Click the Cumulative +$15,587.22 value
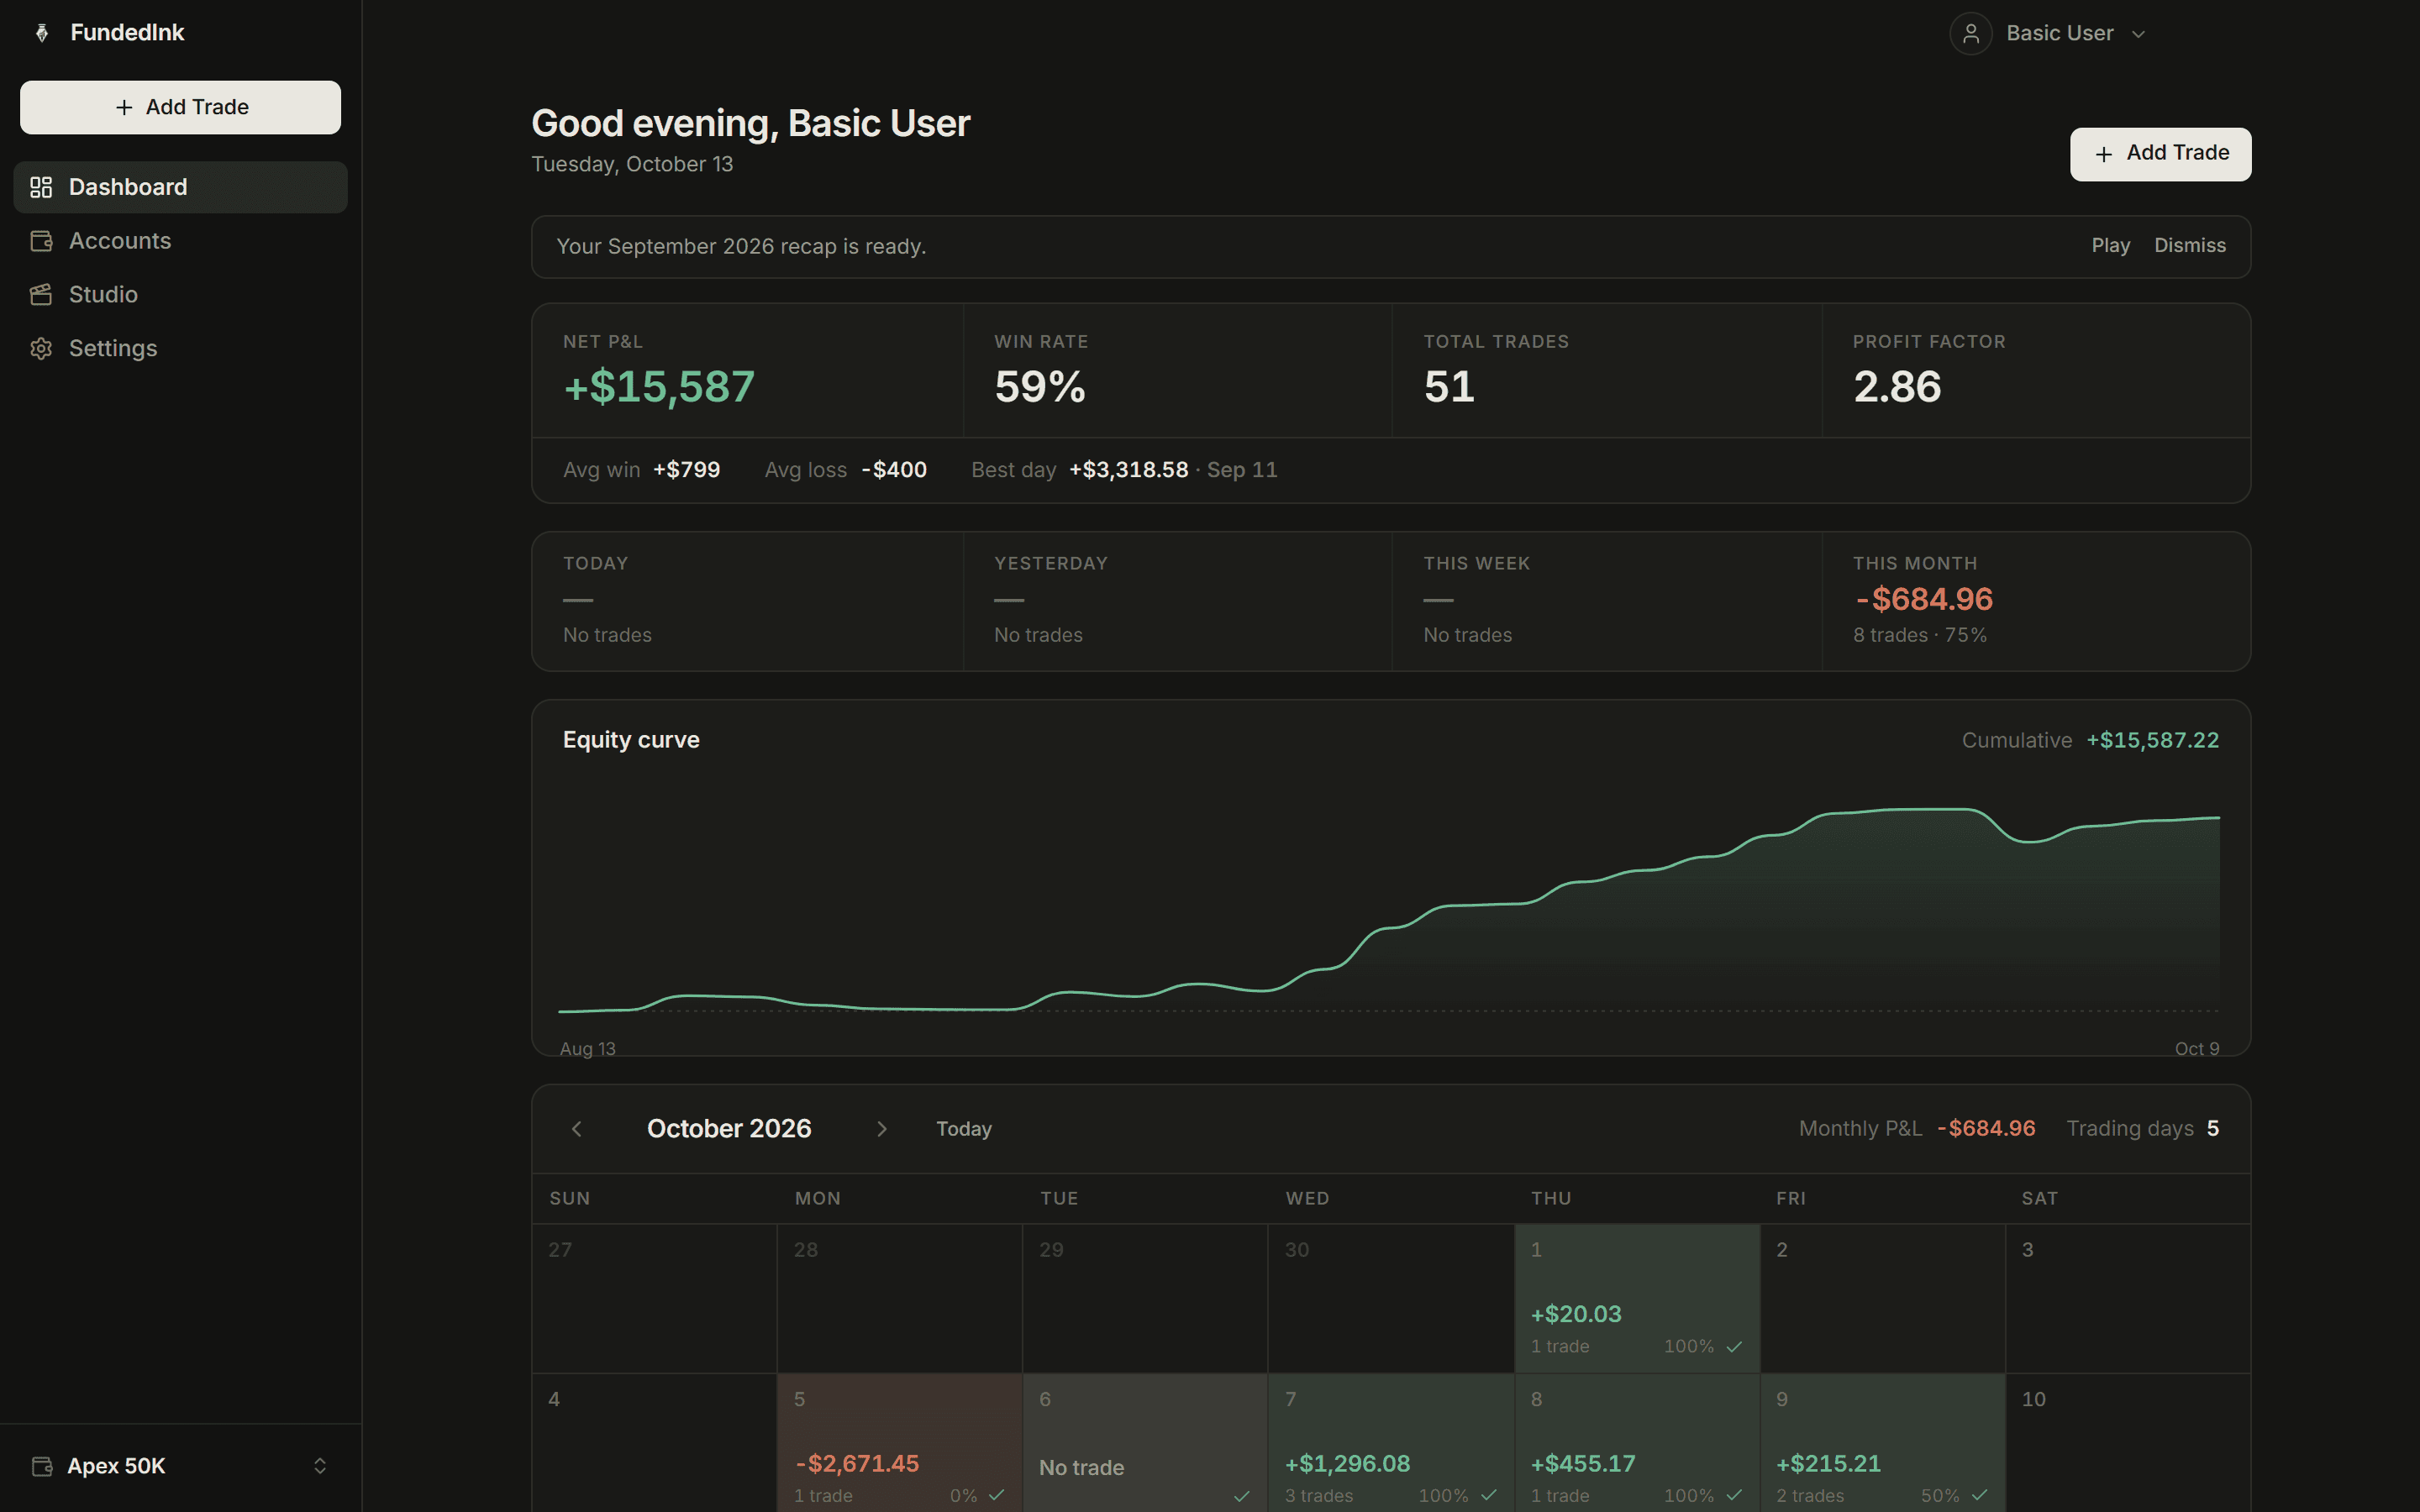The height and width of the screenshot is (1512, 2420). coord(2152,741)
